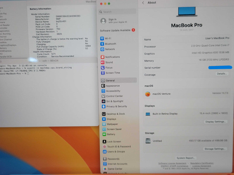Open Screen Saver icon
Screen dimensions: 234x175
pyautogui.click(x=104, y=129)
